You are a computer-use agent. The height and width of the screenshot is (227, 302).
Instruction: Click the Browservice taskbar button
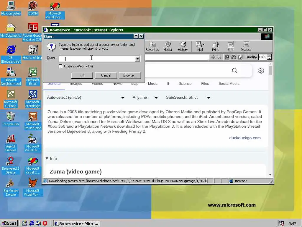point(77,223)
